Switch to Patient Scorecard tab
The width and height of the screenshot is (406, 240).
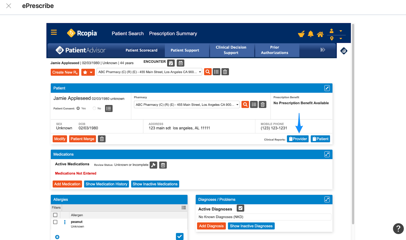(x=141, y=50)
